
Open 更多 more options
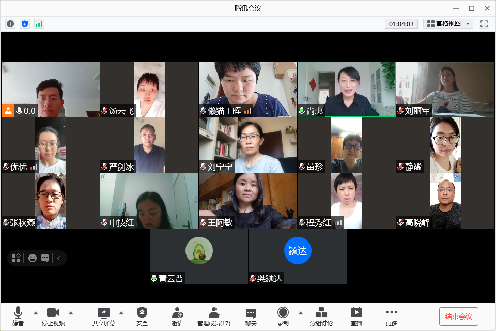click(x=392, y=316)
